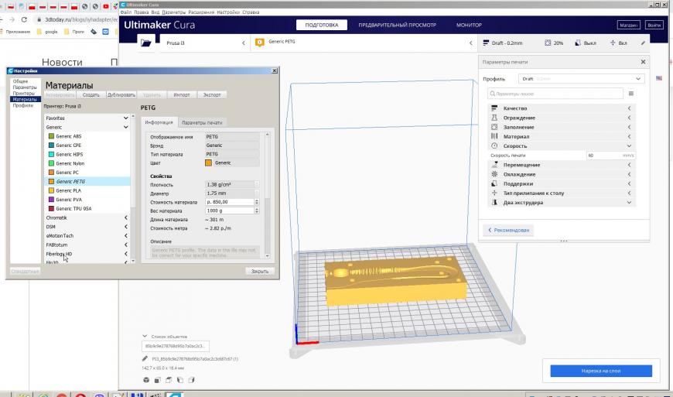673x397 pixels.
Task: Click the PETG color swatch
Action: 209,163
